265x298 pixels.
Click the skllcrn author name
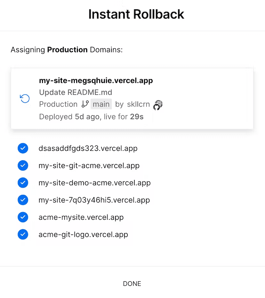coord(138,104)
